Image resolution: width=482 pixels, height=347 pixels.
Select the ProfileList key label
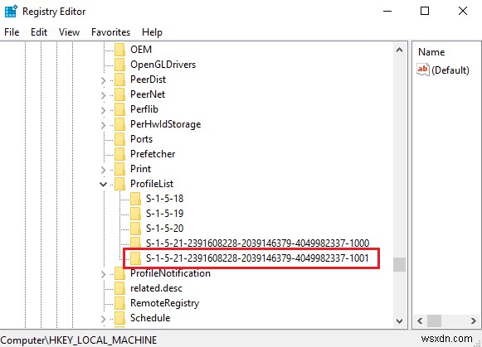click(x=152, y=184)
